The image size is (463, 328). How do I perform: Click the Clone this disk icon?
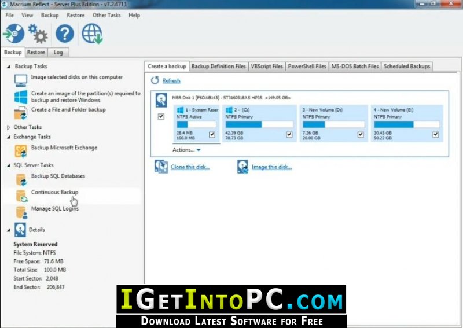[x=161, y=167]
